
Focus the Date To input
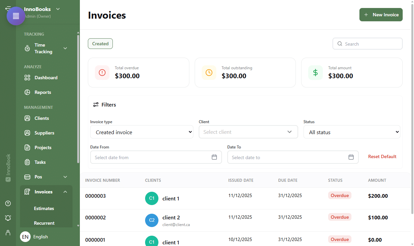293,157
